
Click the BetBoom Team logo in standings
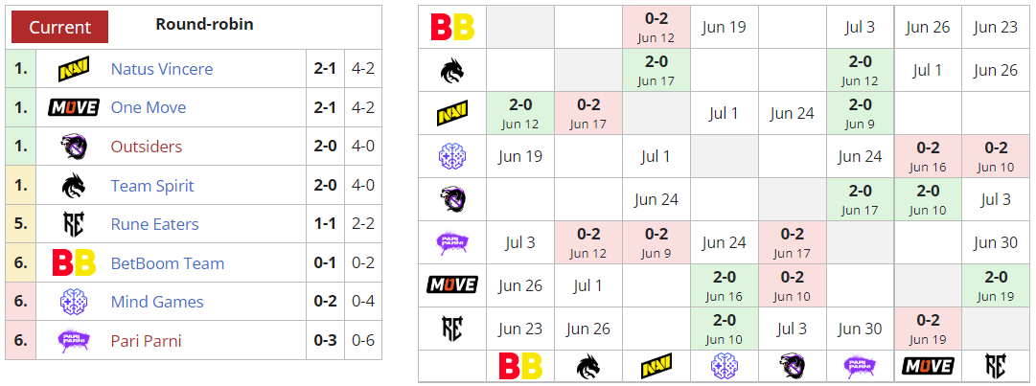point(74,263)
